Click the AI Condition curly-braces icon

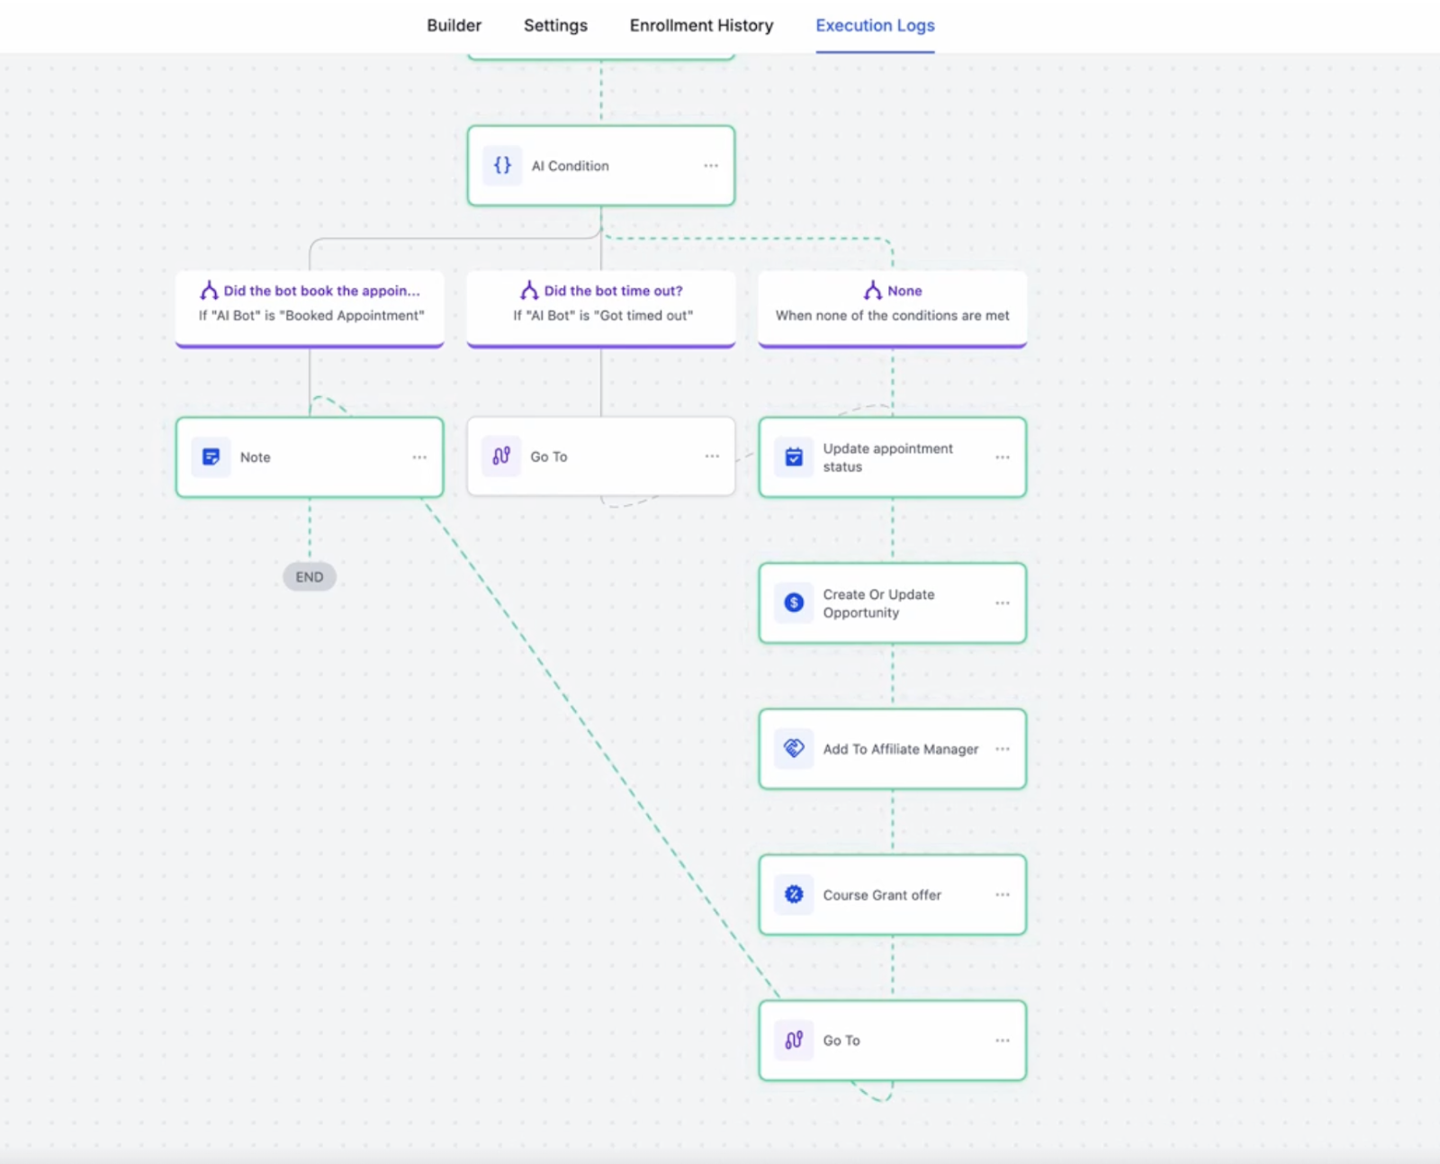[502, 166]
